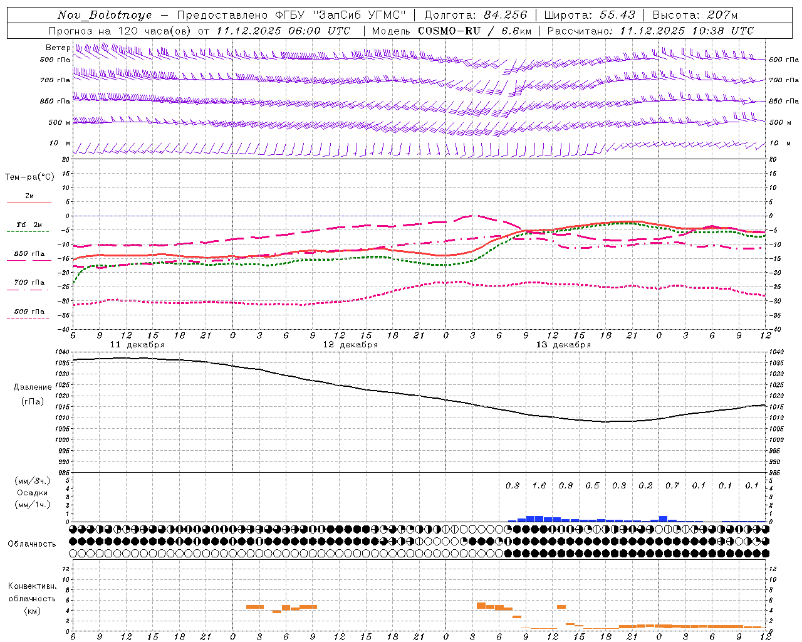Click the '700 гПа' label in temperature legend
Viewport: 802px width, 642px height.
[29, 283]
